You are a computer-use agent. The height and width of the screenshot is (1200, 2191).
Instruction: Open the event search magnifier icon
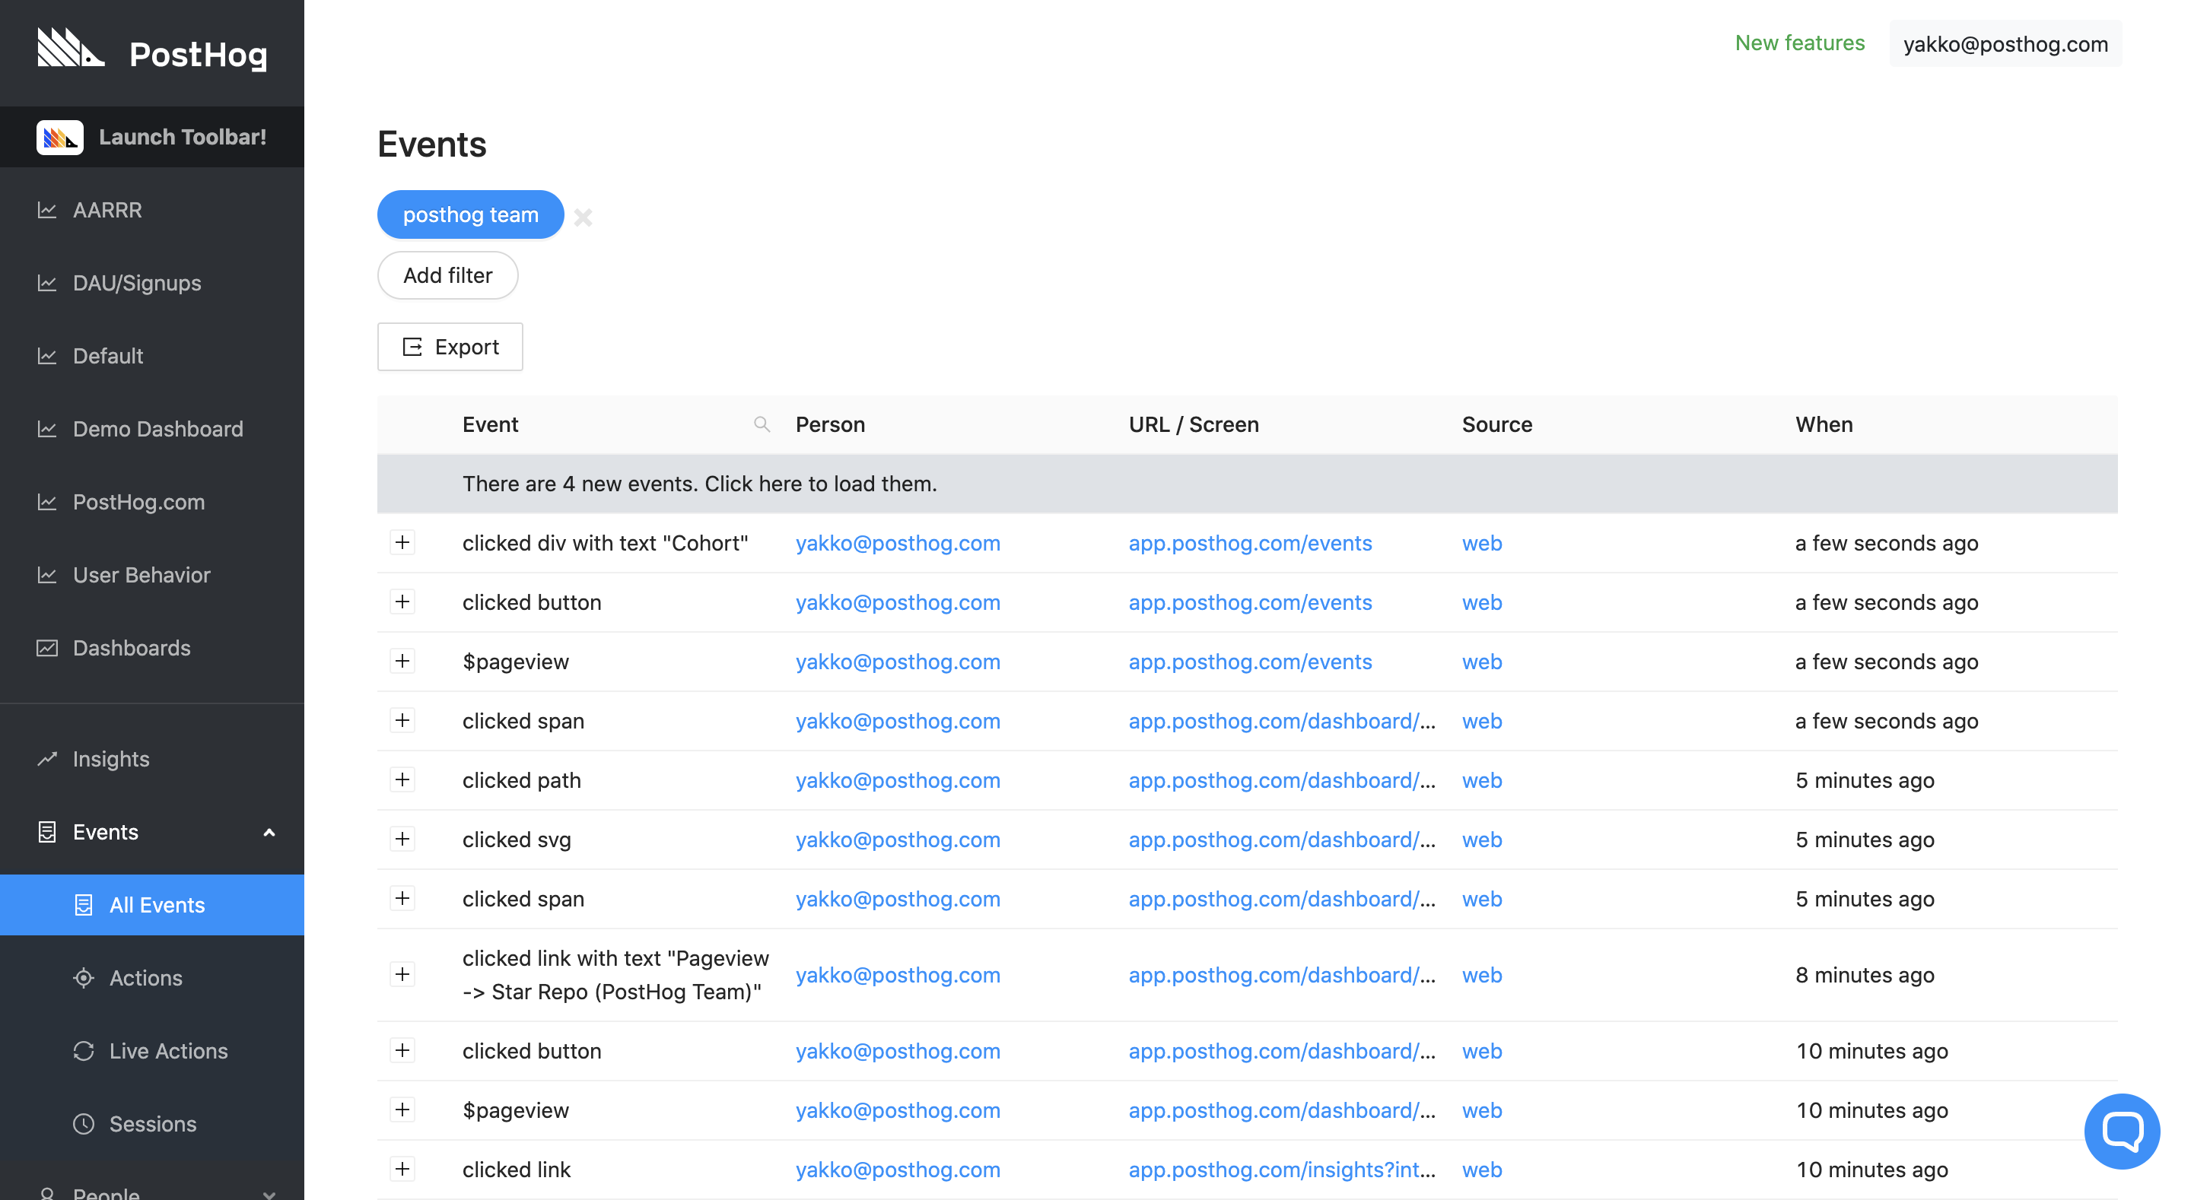[x=762, y=424]
